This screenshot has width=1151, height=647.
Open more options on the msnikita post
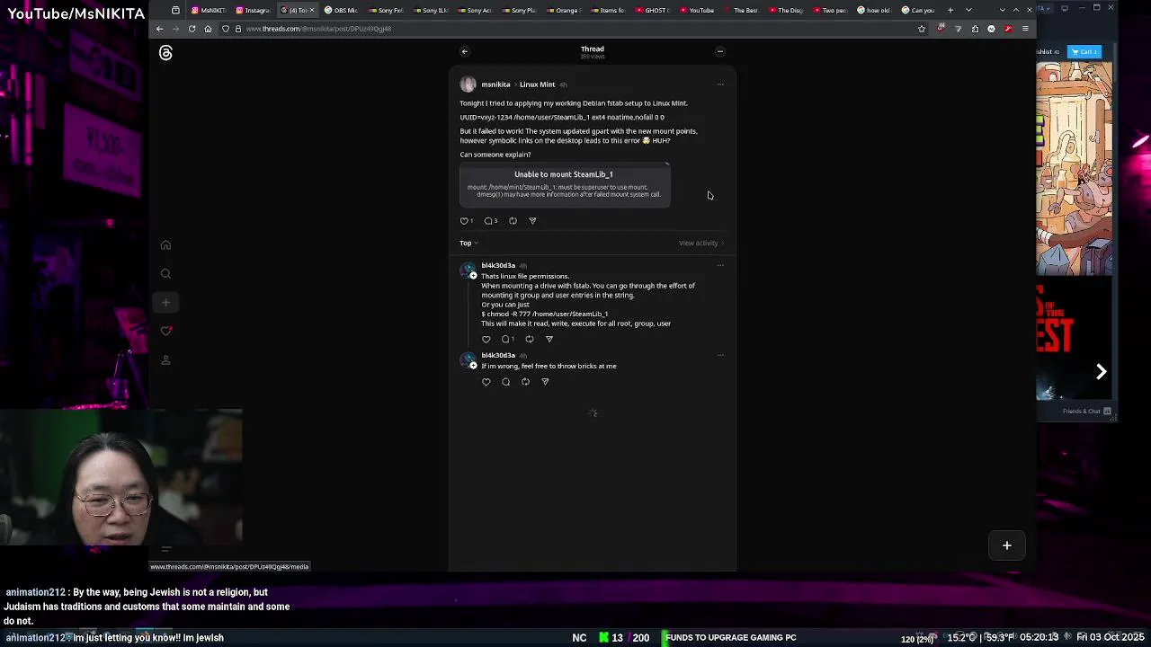[x=720, y=84]
